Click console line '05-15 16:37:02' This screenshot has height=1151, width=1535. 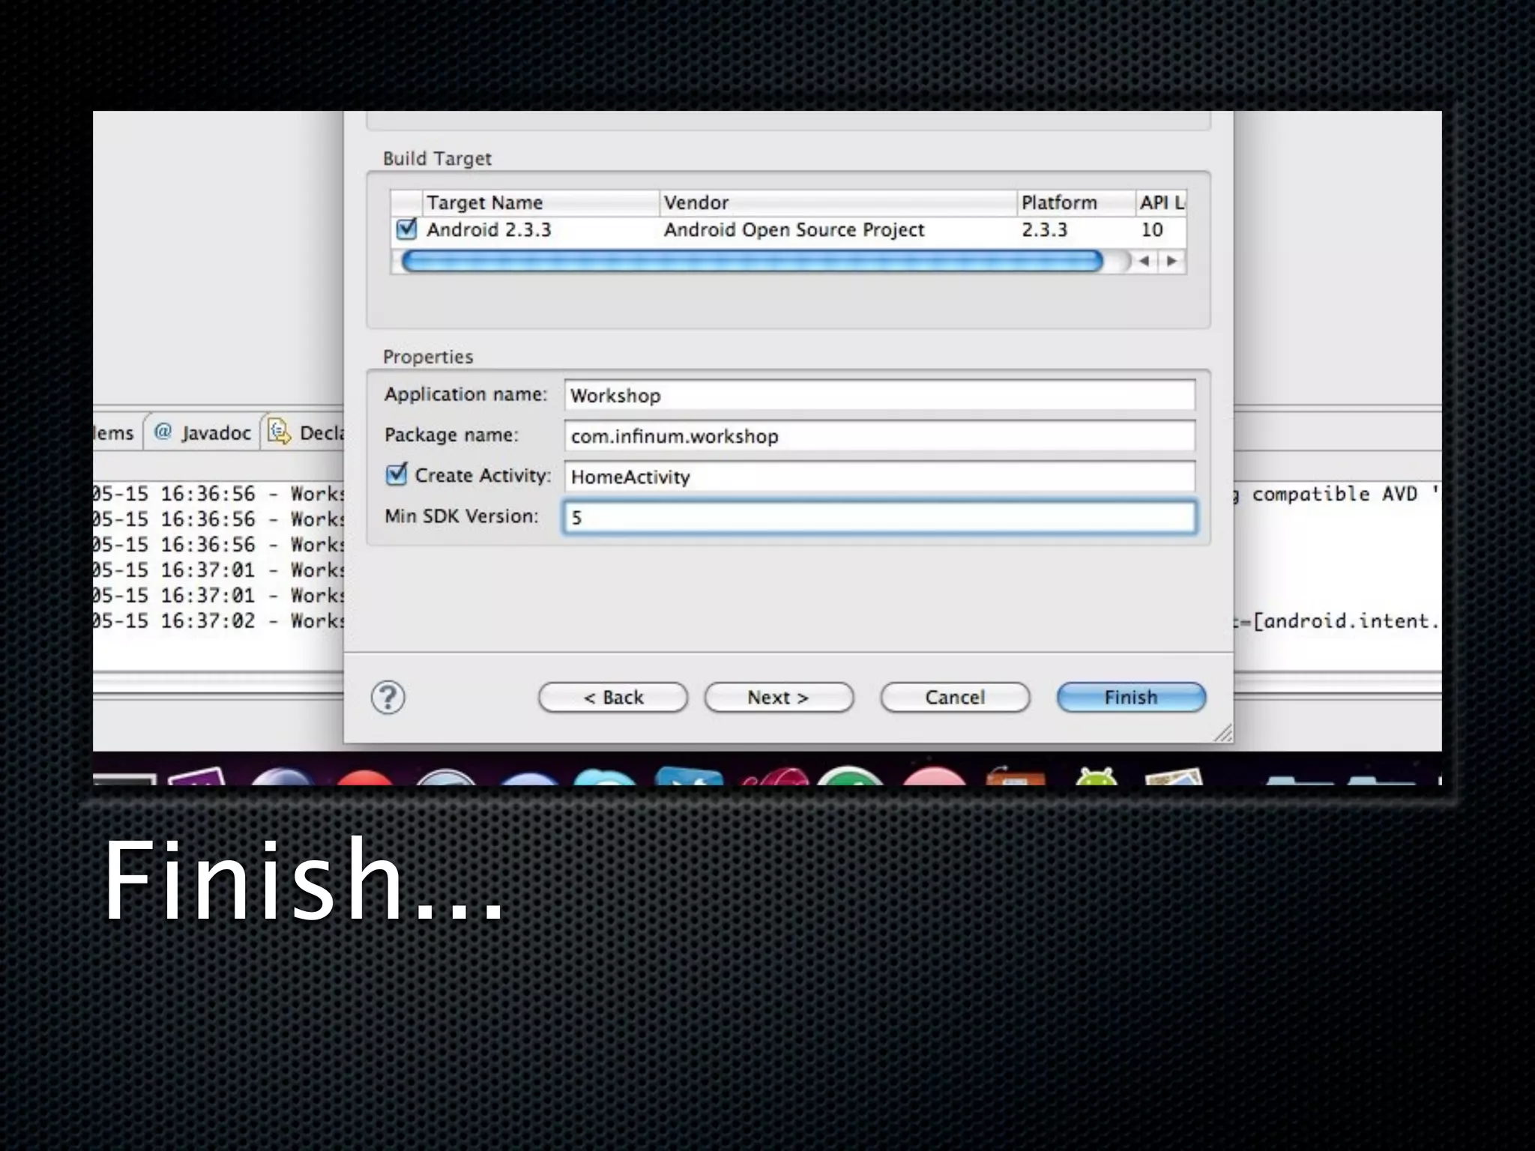(x=217, y=620)
